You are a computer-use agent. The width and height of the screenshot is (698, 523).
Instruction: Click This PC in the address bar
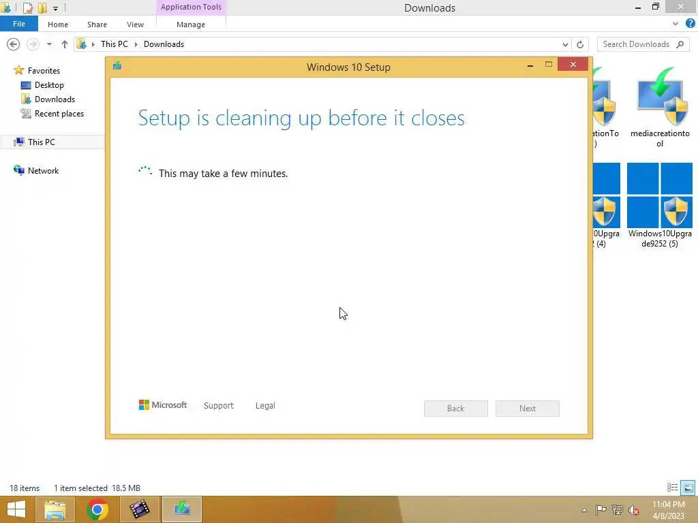[115, 44]
